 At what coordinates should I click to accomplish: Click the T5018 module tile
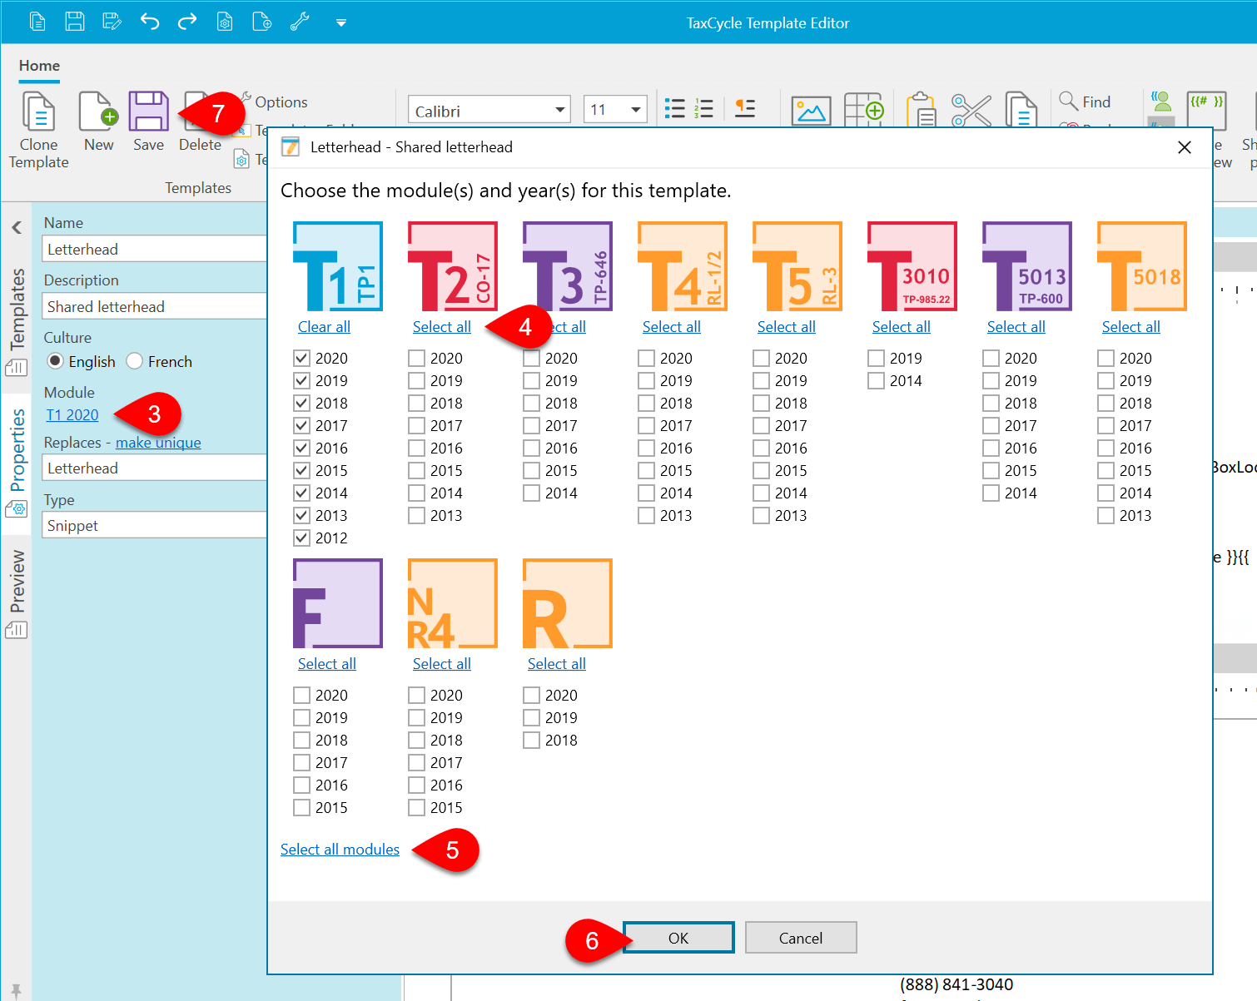(x=1142, y=266)
